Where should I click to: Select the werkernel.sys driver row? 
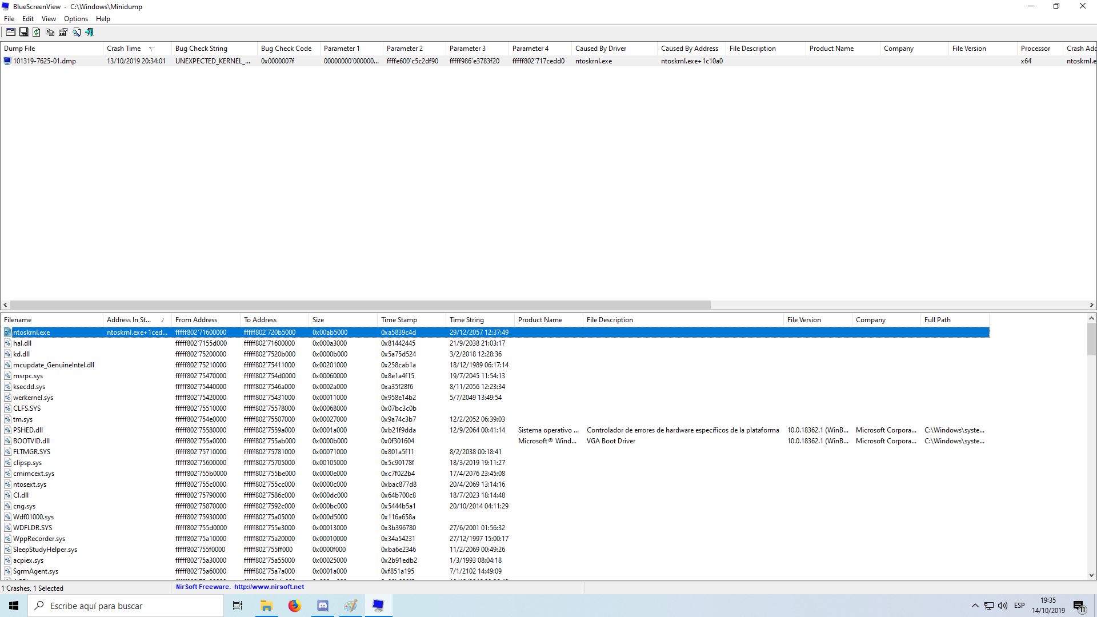point(495,398)
